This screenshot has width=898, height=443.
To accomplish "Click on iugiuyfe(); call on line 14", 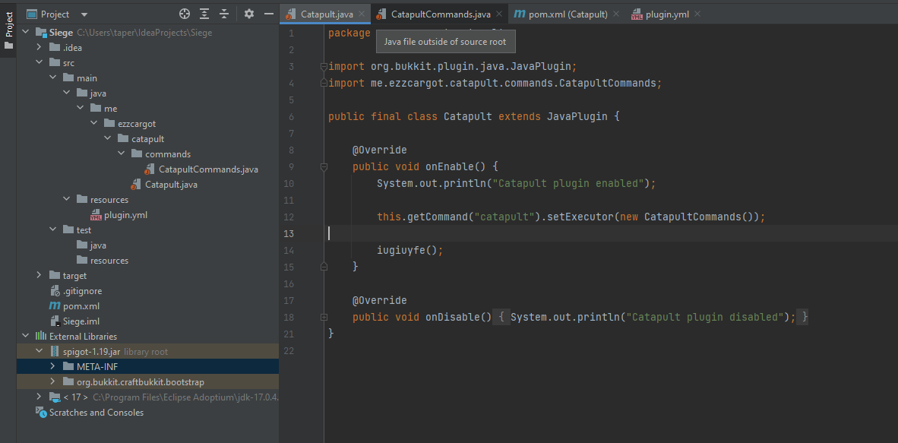I will [x=410, y=250].
